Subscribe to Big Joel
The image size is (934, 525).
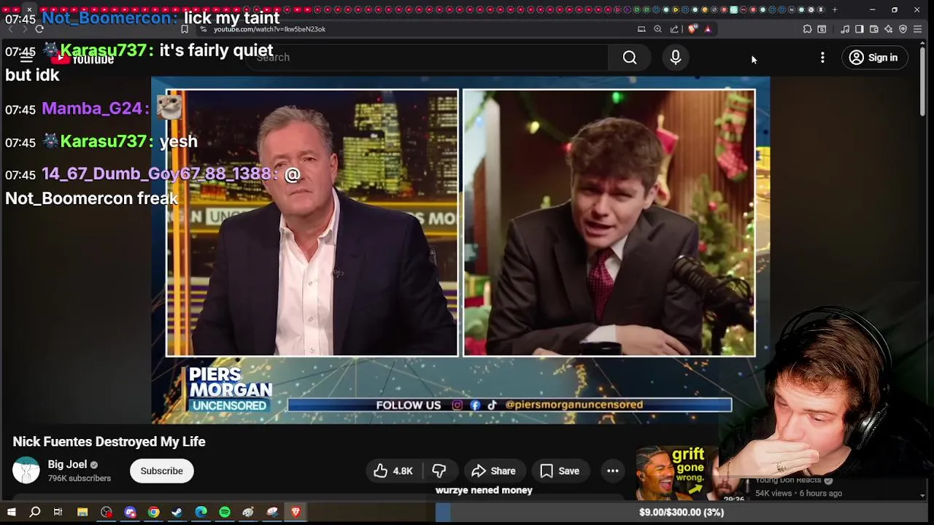tap(161, 471)
